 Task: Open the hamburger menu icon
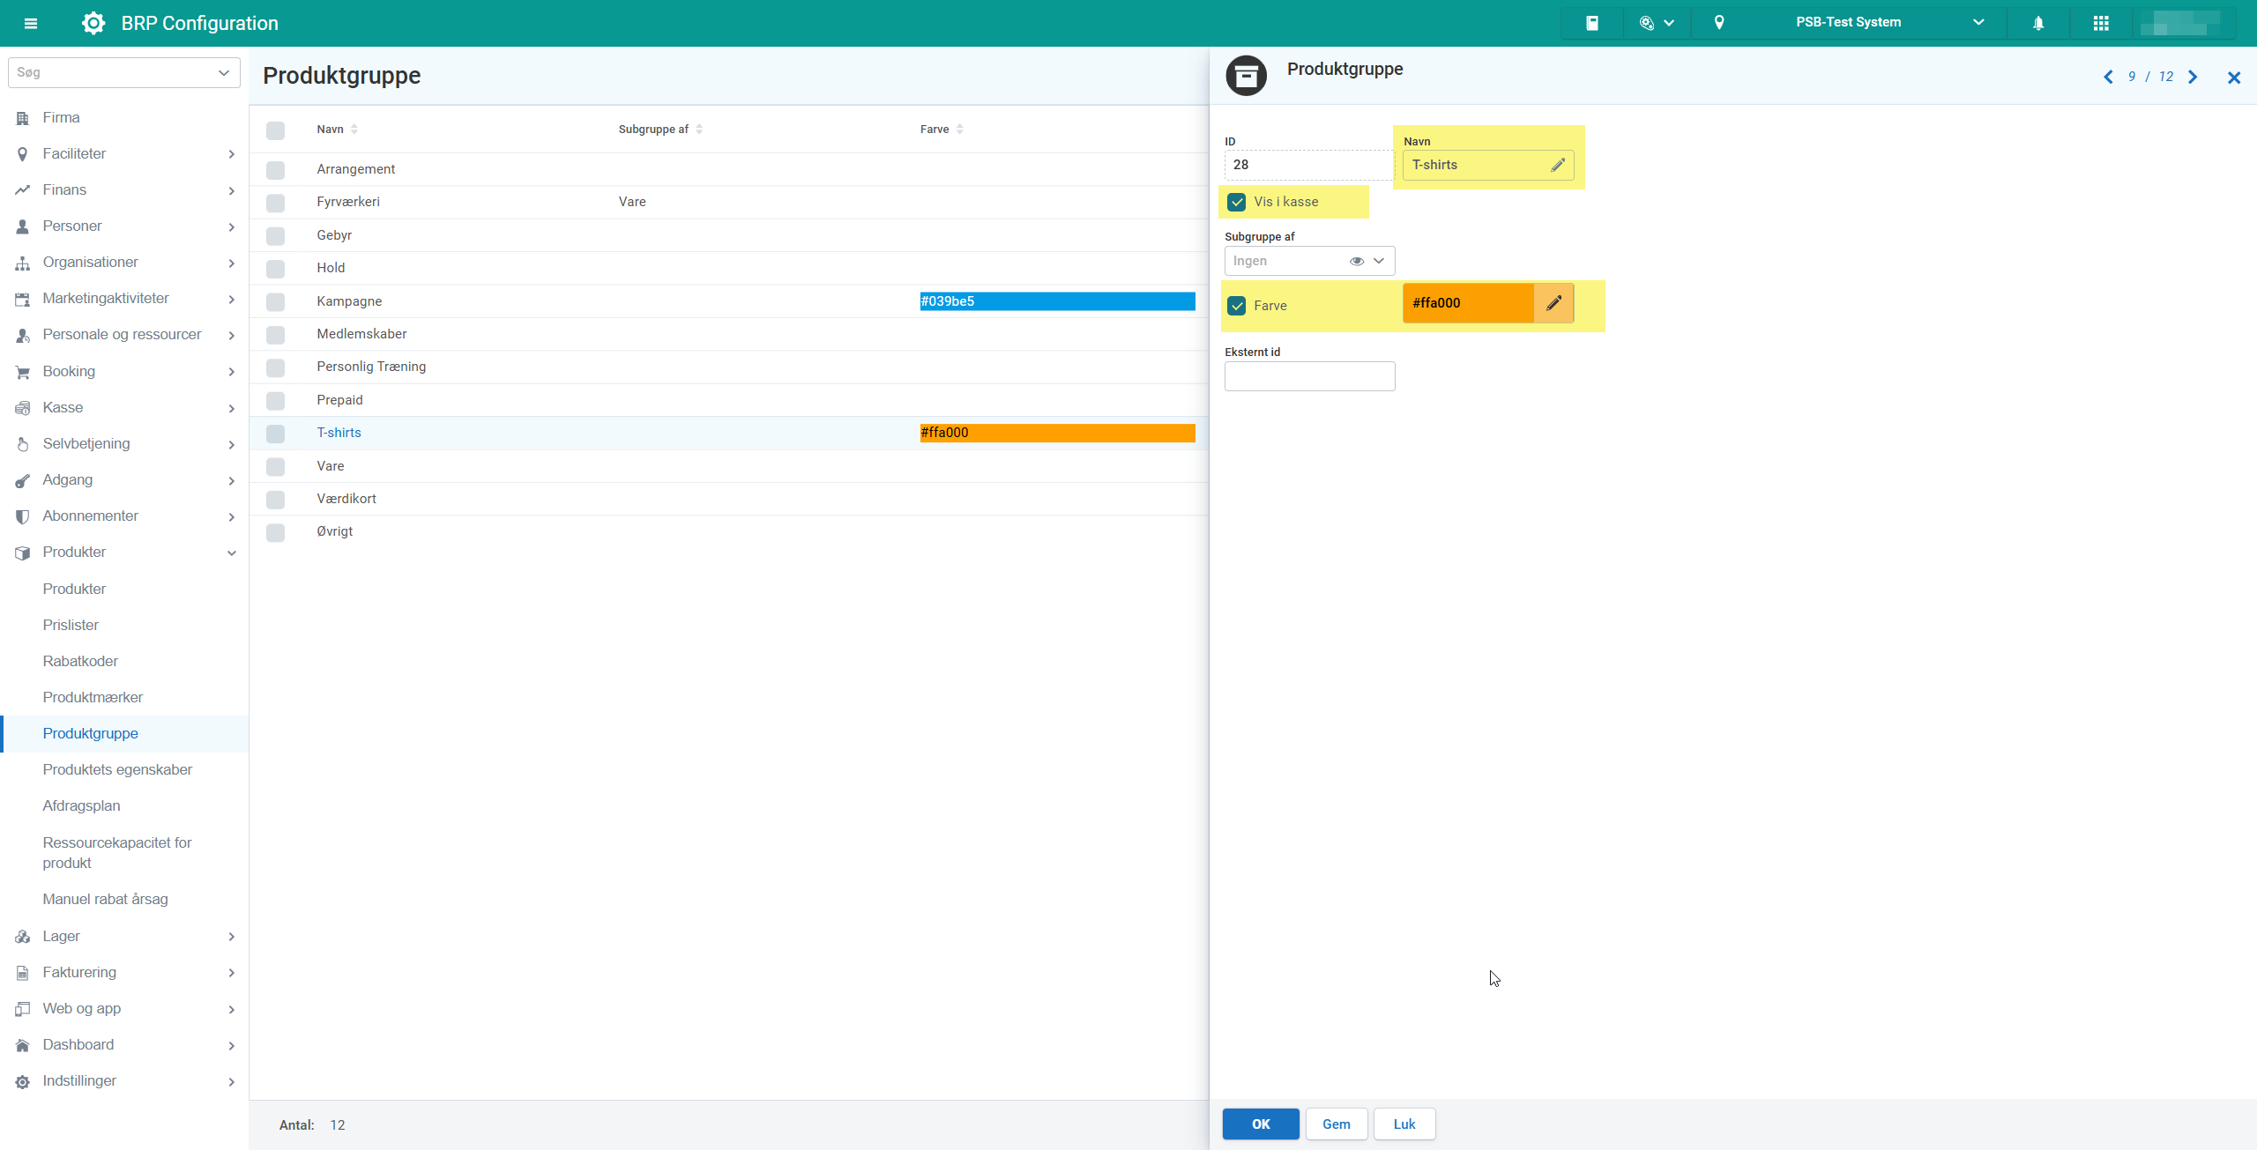click(x=31, y=24)
